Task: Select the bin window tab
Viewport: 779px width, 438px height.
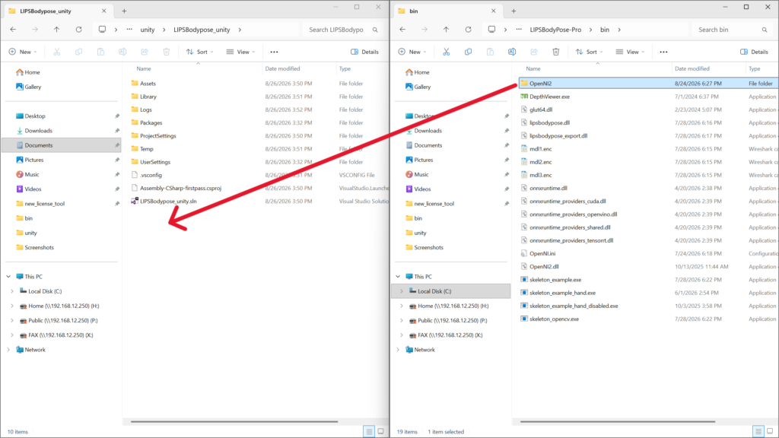Action: [x=447, y=11]
